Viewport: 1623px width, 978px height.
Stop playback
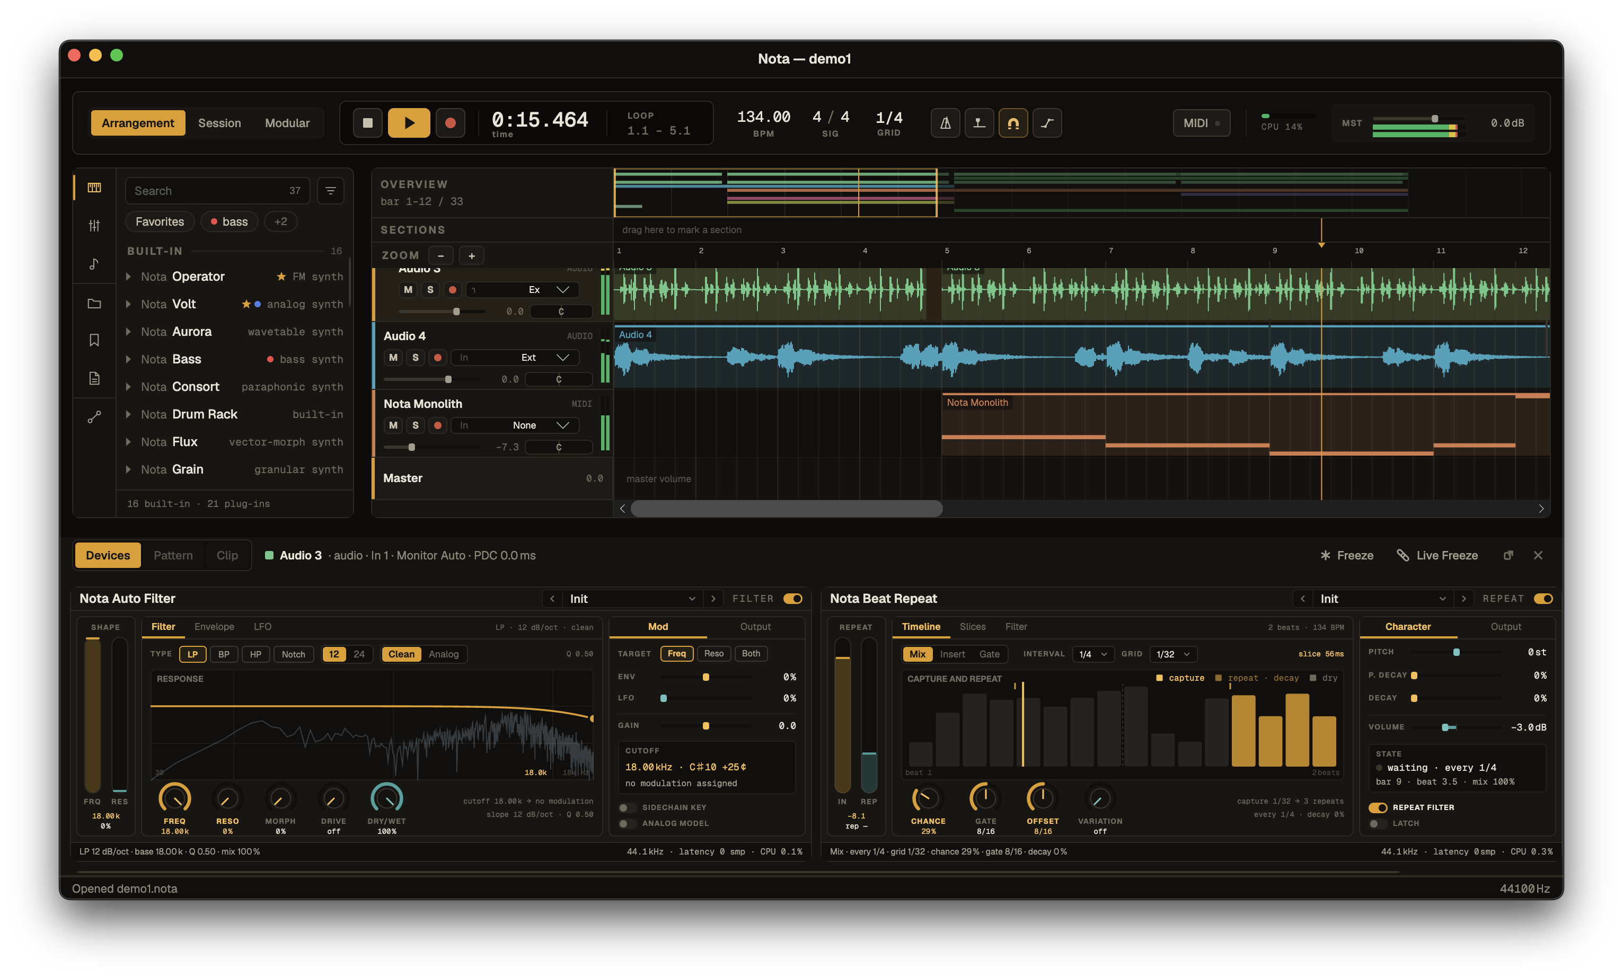pos(368,123)
